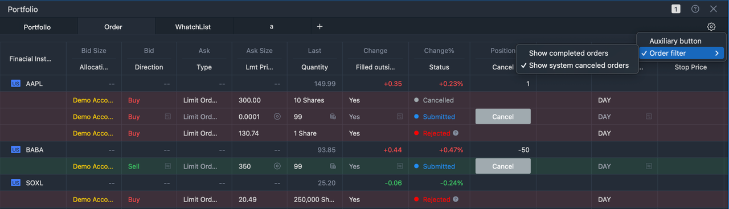Viewport: 729px width, 209px height.
Task: Cancel the submitted BABA sell order
Action: click(503, 166)
